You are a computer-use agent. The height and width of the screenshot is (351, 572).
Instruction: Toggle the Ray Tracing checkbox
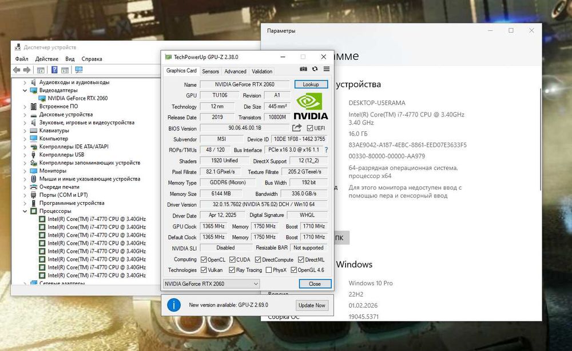click(x=232, y=270)
